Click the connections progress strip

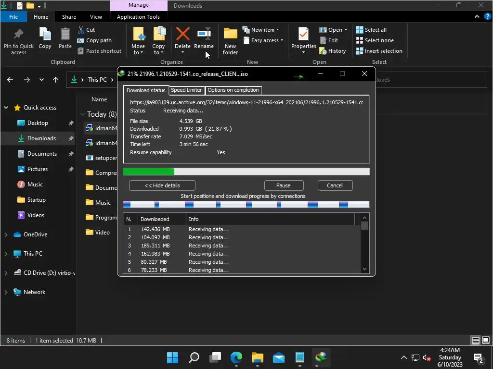246,205
